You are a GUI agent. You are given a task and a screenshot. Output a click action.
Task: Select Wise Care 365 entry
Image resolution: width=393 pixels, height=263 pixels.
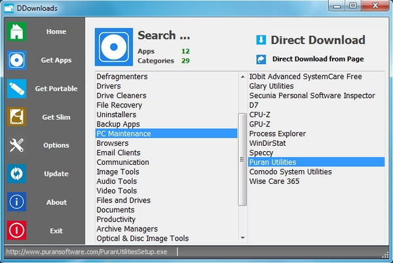(x=316, y=181)
